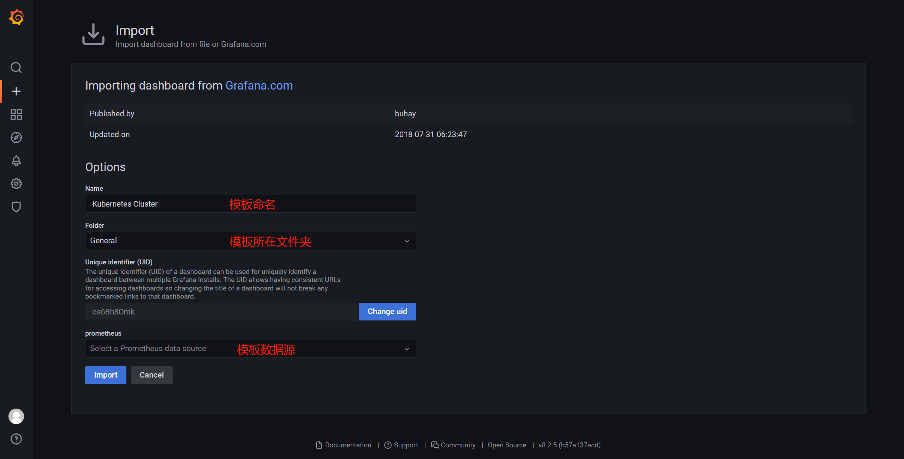This screenshot has height=459, width=904.
Task: Open the Create plus icon menu
Action: (16, 91)
